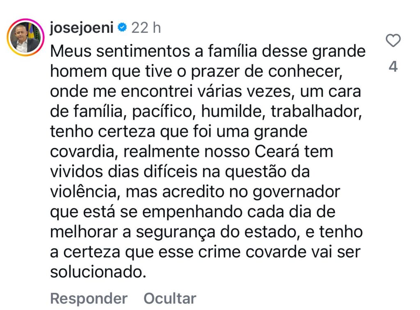
Task: Click the word "trabalhador," in the text
Action: tap(316, 112)
